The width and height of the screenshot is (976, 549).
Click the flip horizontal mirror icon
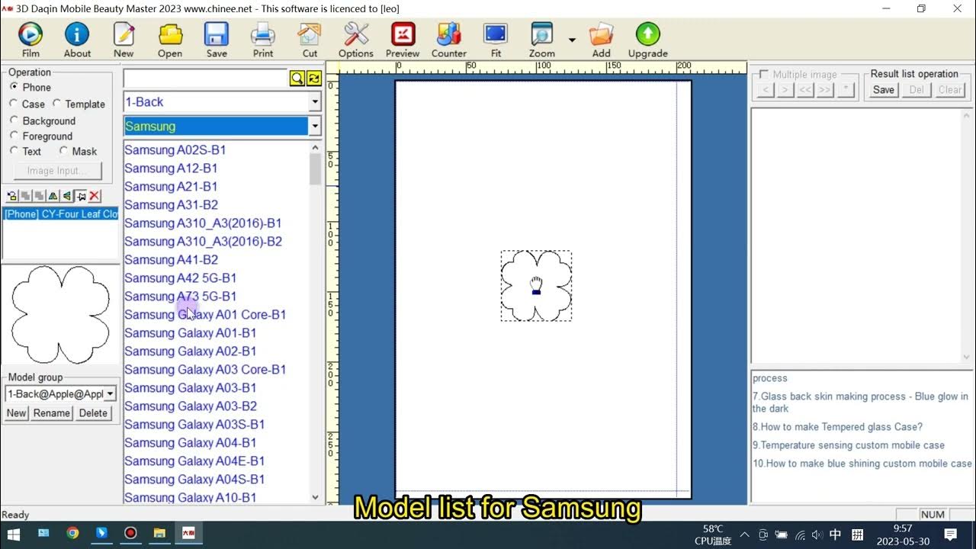pyautogui.click(x=53, y=196)
